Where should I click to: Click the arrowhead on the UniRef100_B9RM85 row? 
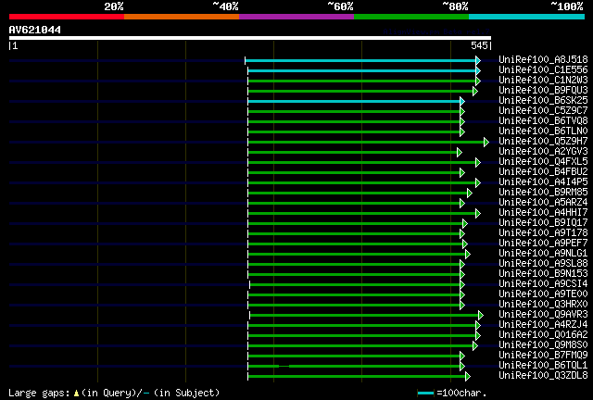[x=470, y=194]
